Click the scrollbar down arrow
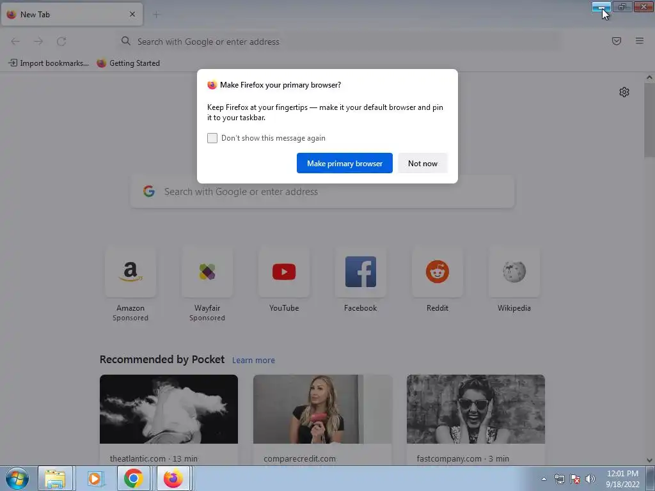This screenshot has width=655, height=491. tap(649, 460)
